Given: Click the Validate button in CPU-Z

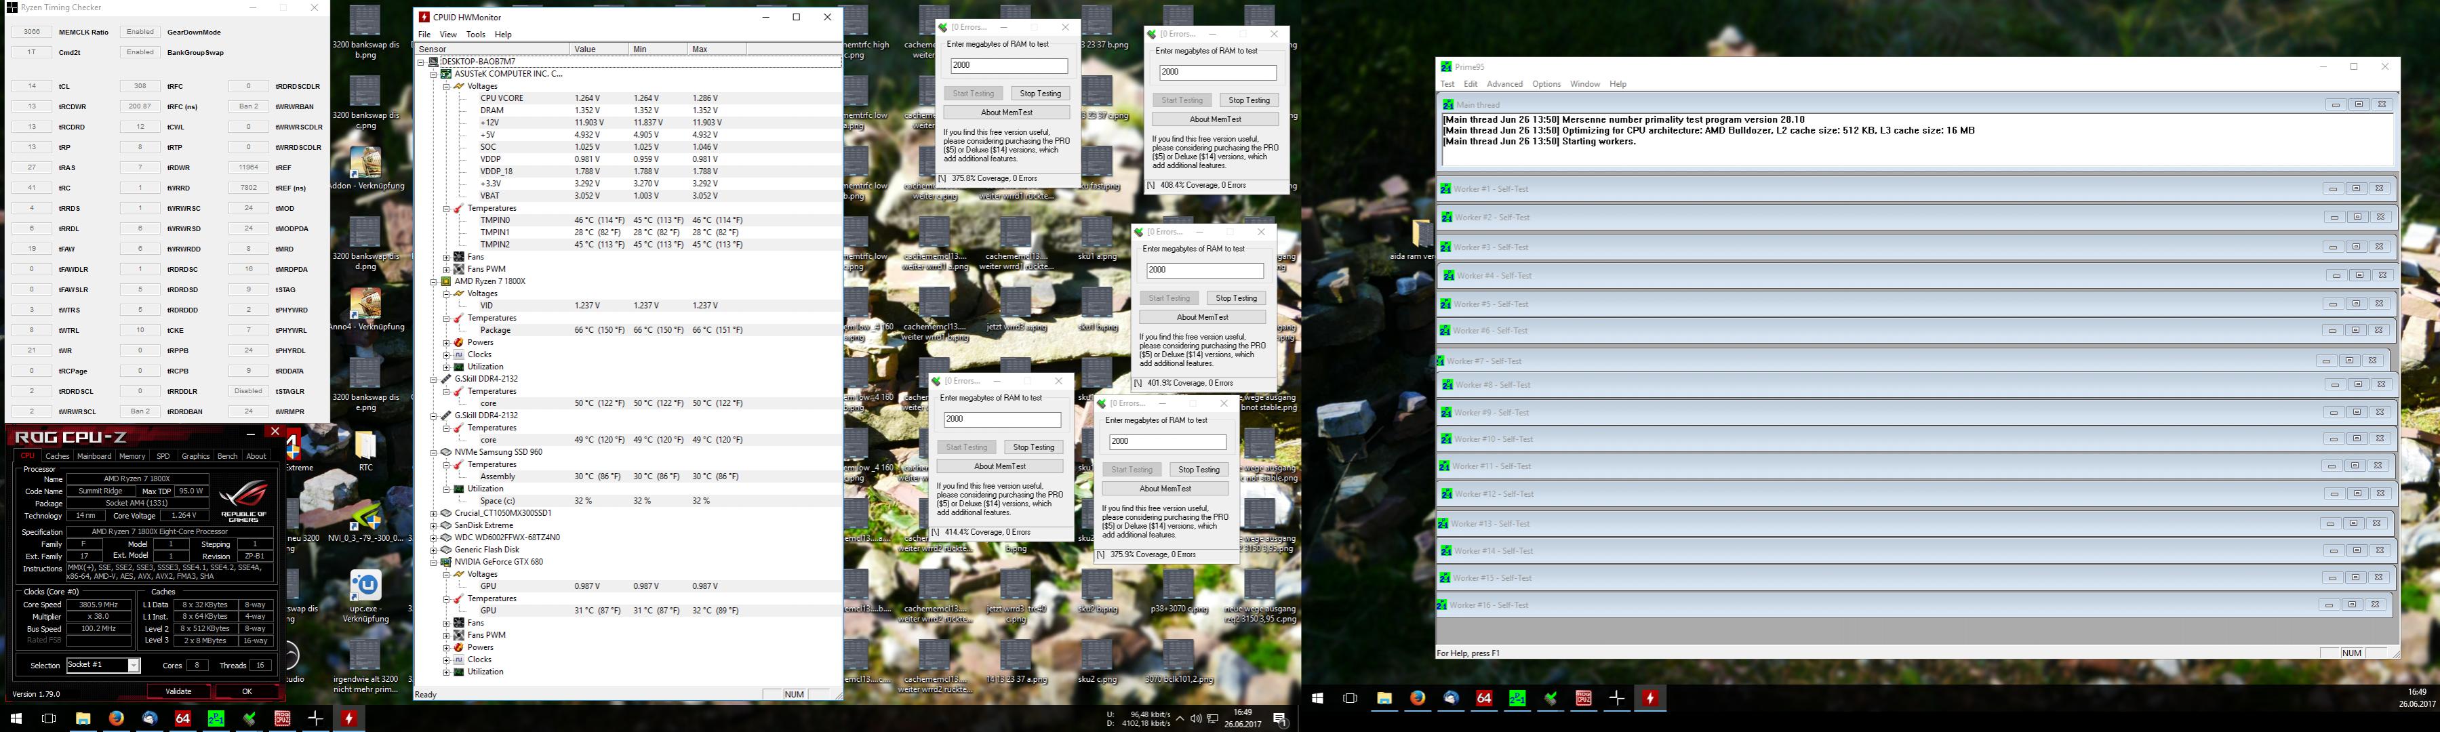Looking at the screenshot, I should [x=178, y=691].
